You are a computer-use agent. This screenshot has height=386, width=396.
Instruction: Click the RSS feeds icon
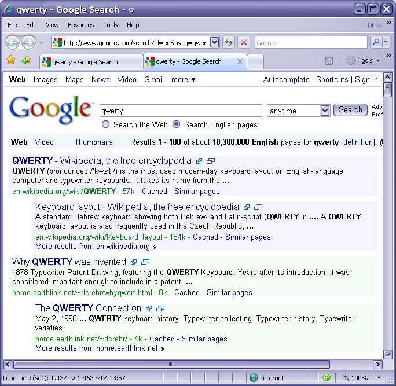(x=329, y=61)
